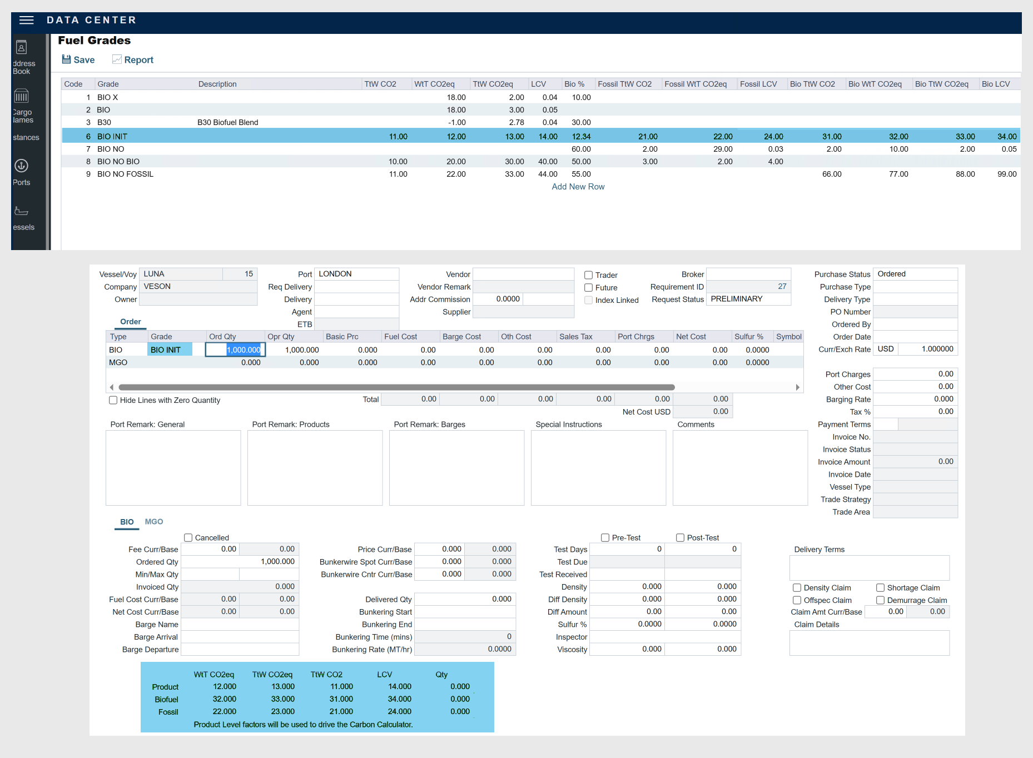The width and height of the screenshot is (1033, 758).
Task: Switch to the MGO tab
Action: tap(153, 522)
